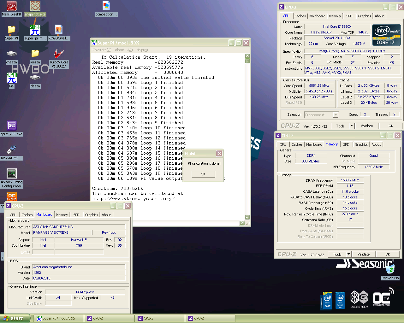Open SPD tab in top CPU-Z window
This screenshot has width=404, height=323.
349,16
